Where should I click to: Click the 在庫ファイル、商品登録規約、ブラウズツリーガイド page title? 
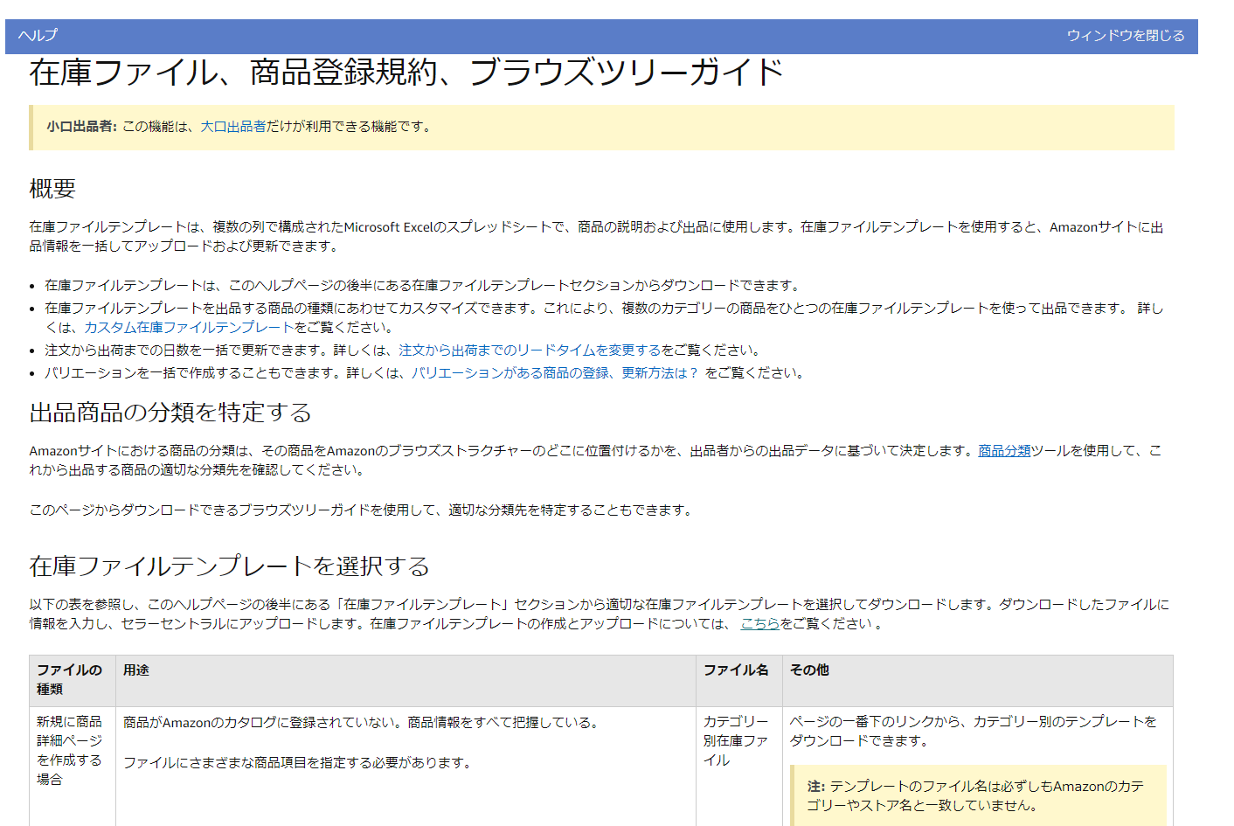coord(406,73)
